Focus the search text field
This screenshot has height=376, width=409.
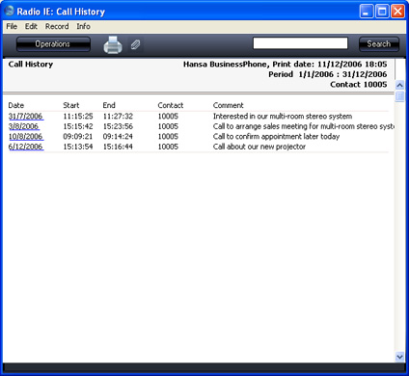tap(300, 43)
